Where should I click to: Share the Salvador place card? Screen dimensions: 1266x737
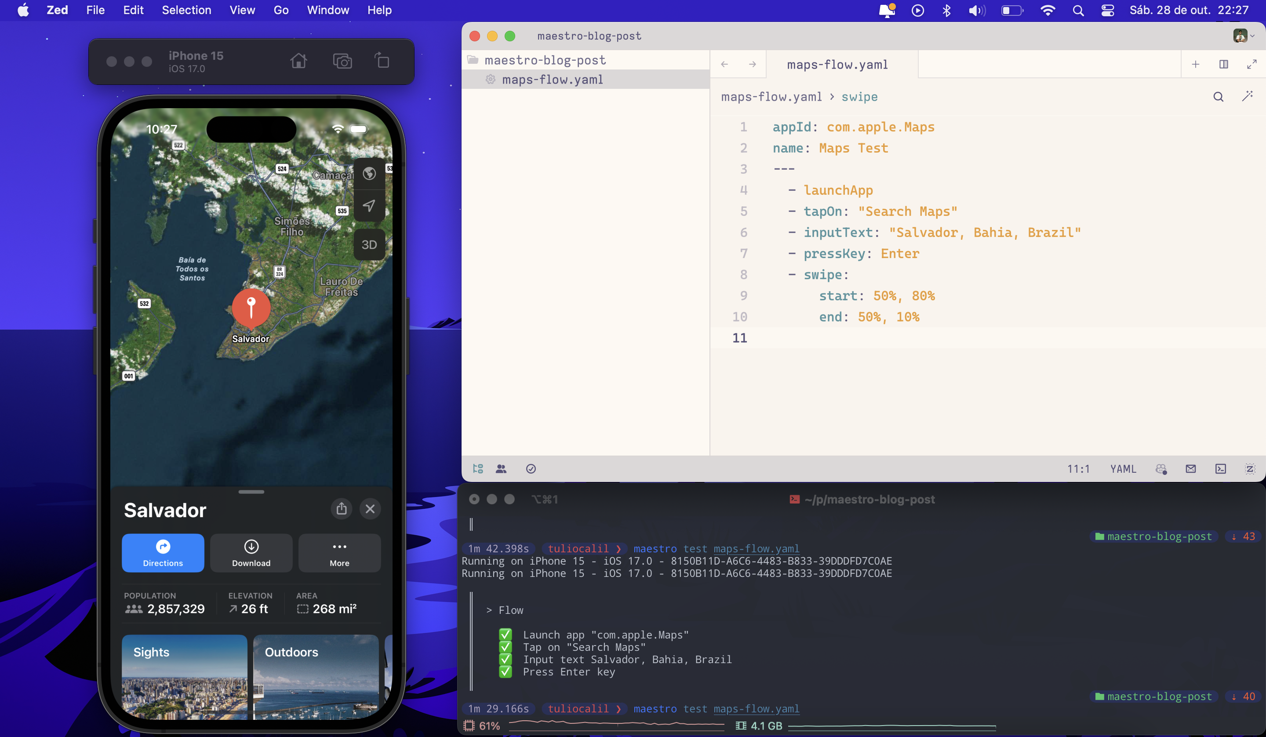click(342, 509)
